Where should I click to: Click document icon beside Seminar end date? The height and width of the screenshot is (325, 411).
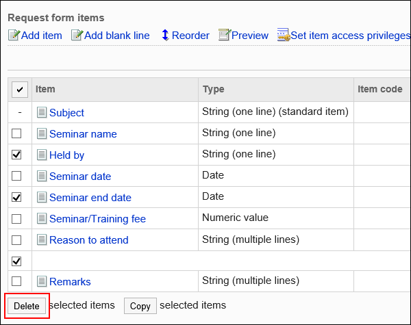42,198
